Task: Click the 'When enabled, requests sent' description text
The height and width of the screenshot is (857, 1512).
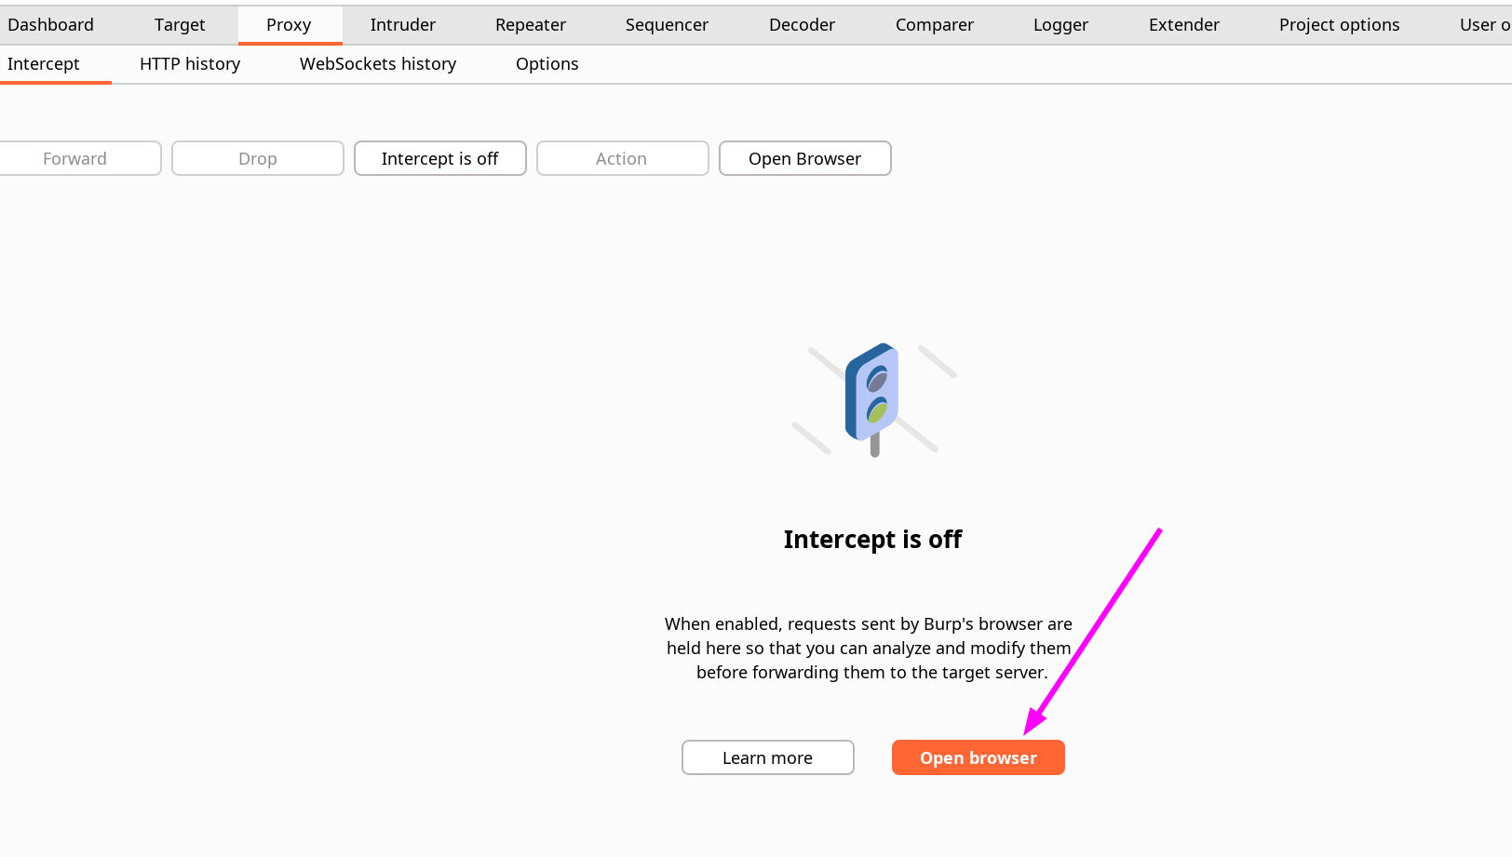Action: pyautogui.click(x=869, y=648)
